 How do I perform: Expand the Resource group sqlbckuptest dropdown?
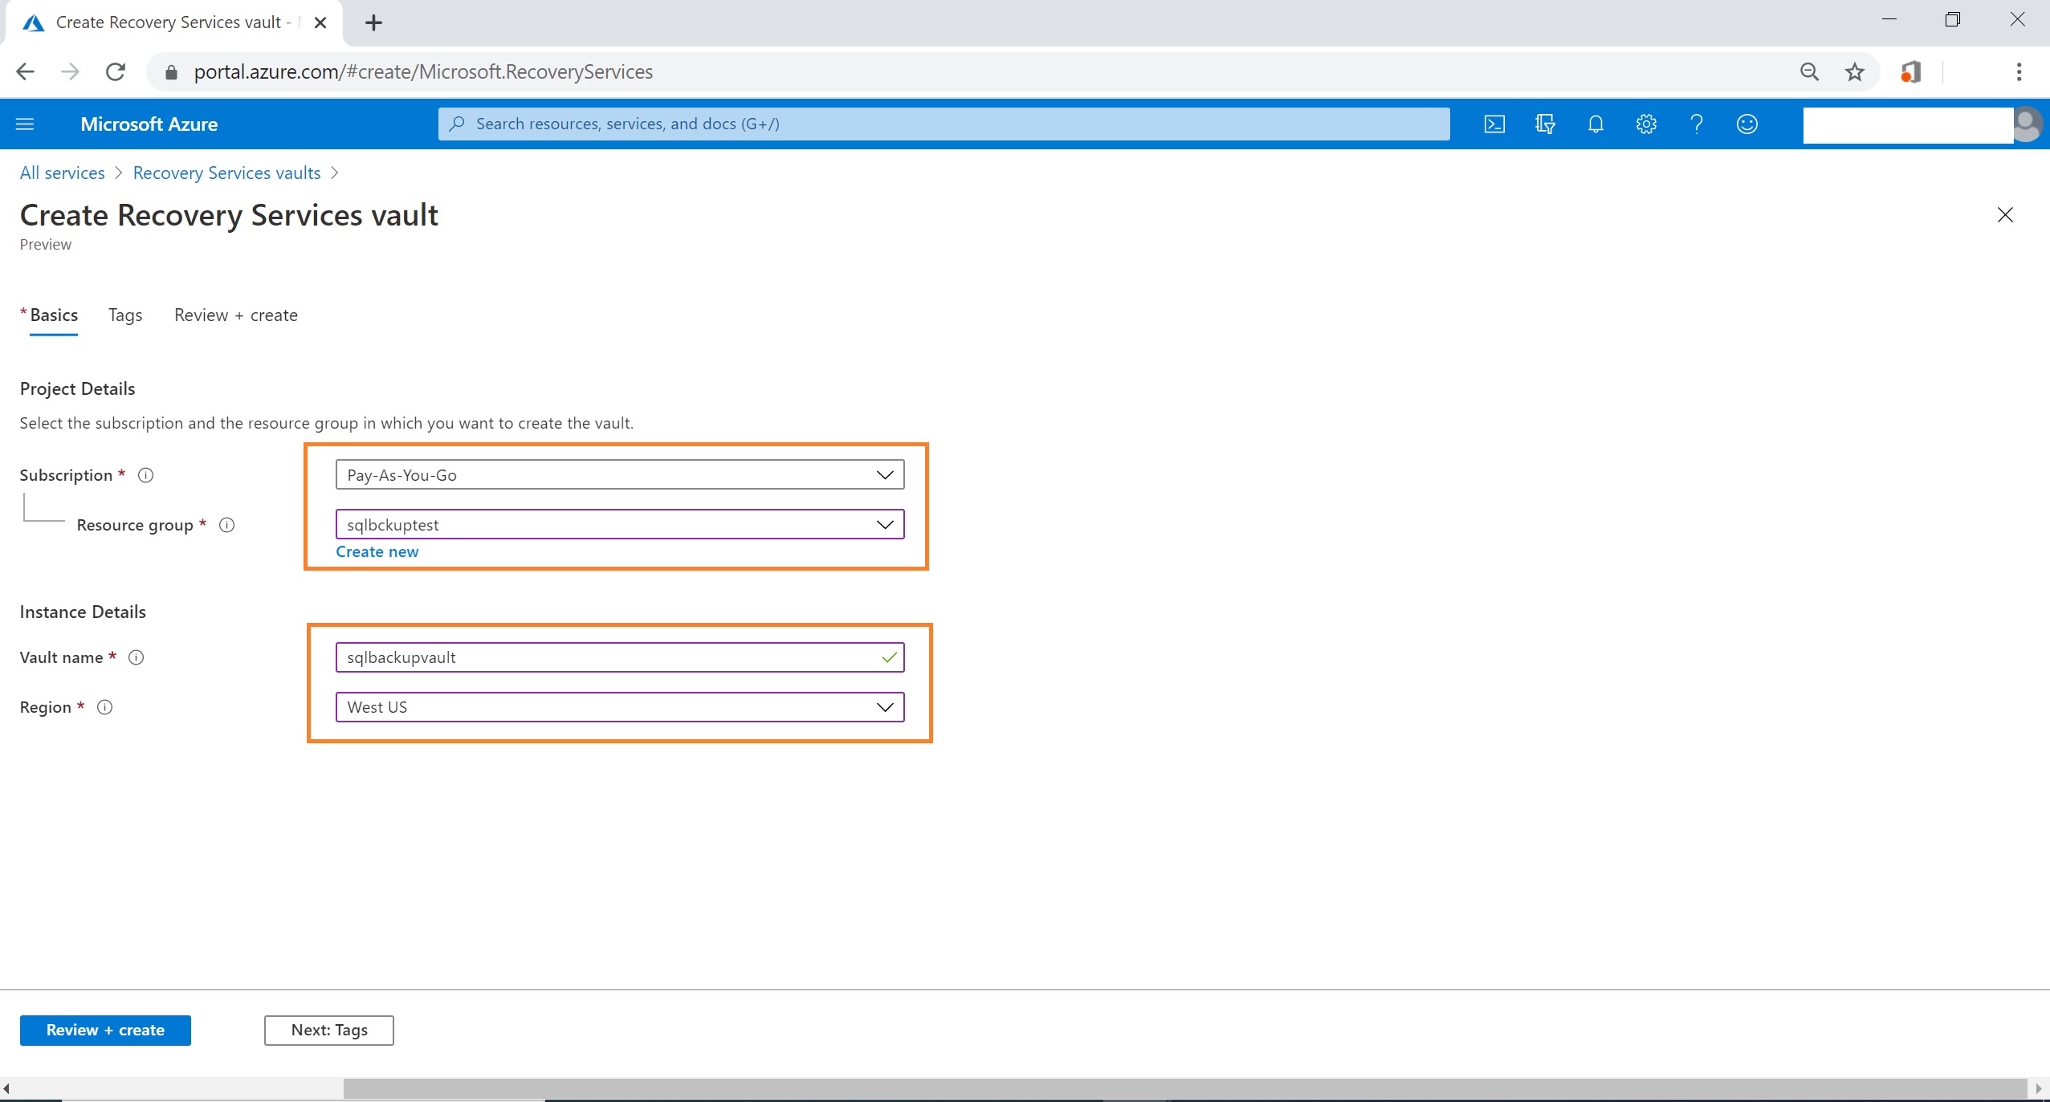619,524
